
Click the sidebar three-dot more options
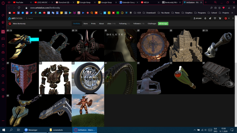pos(3,121)
